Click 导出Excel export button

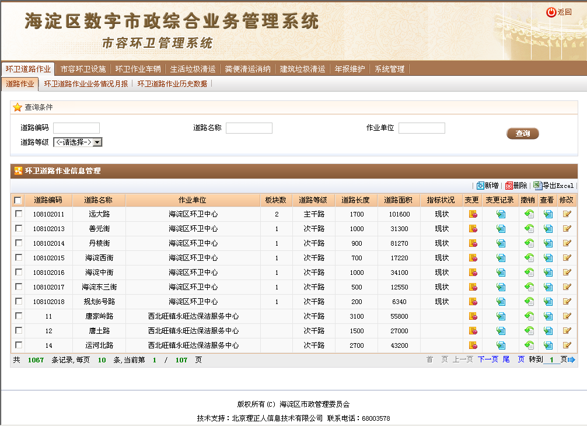[553, 186]
